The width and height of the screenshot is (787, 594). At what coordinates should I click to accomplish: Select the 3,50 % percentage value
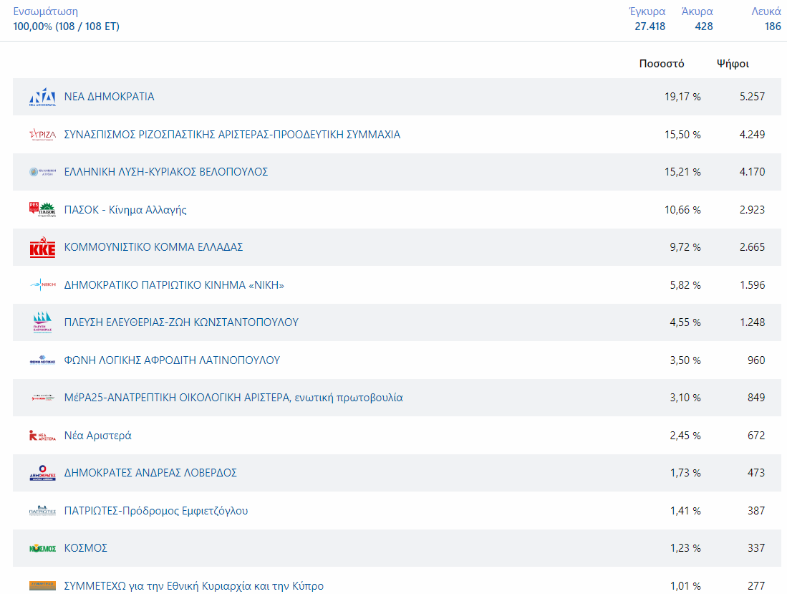click(x=685, y=360)
